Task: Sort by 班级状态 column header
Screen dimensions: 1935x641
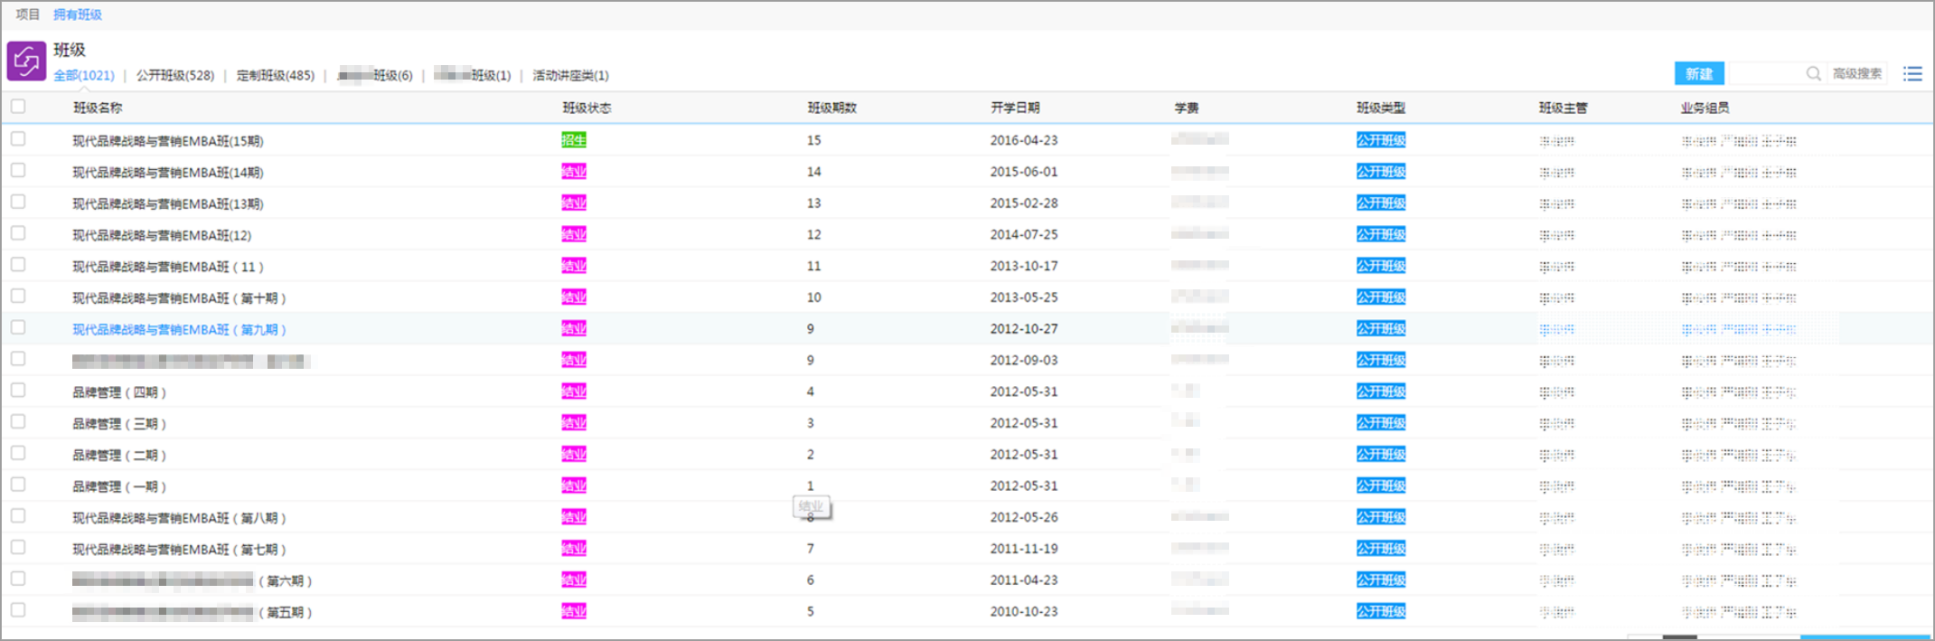Action: (587, 108)
